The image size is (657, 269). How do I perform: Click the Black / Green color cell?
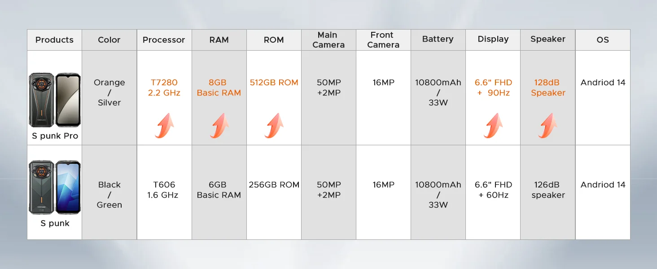point(109,195)
